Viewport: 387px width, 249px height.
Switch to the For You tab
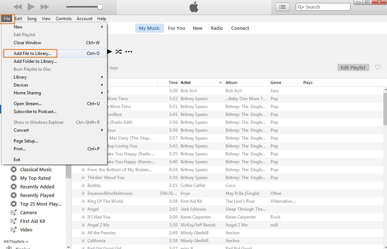tap(177, 28)
